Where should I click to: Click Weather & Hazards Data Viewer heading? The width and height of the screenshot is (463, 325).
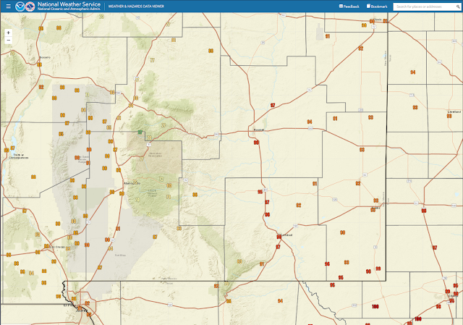click(x=136, y=7)
